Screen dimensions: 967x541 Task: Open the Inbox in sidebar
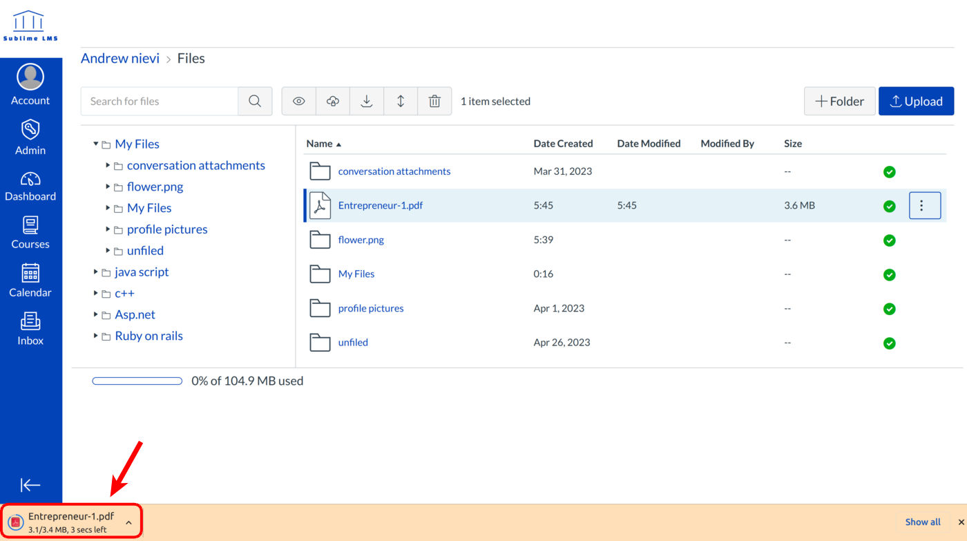(x=30, y=329)
